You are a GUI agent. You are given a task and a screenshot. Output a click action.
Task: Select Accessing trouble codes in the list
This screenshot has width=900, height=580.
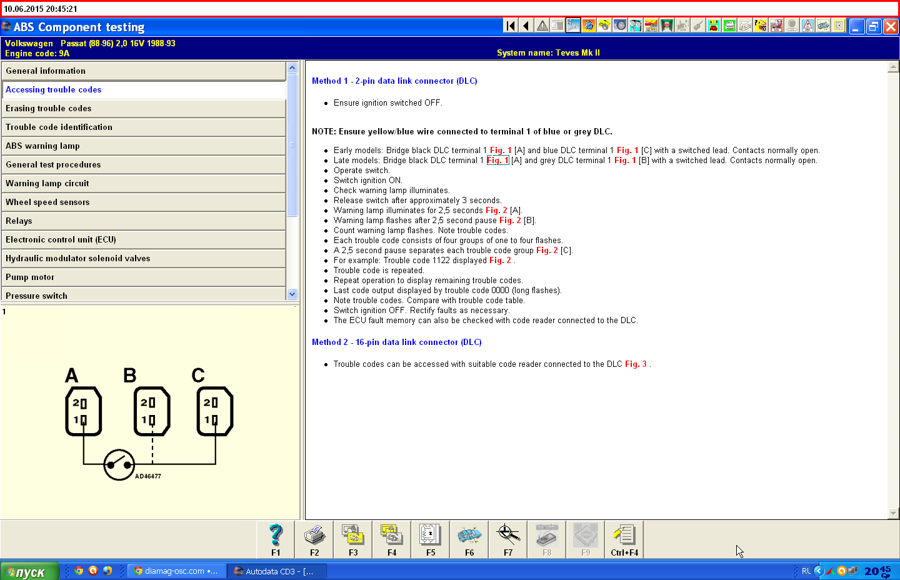(144, 89)
